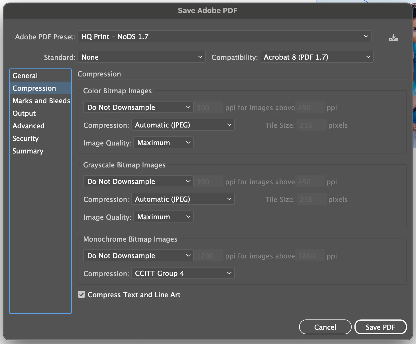Open Grayscale Bitmap downsampling dropdown
The height and width of the screenshot is (344, 416).
click(x=138, y=181)
